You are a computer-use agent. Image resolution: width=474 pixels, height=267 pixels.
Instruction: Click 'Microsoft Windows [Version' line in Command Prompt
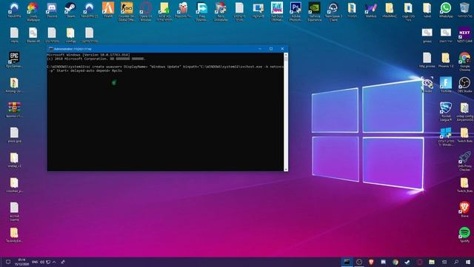(x=89, y=55)
